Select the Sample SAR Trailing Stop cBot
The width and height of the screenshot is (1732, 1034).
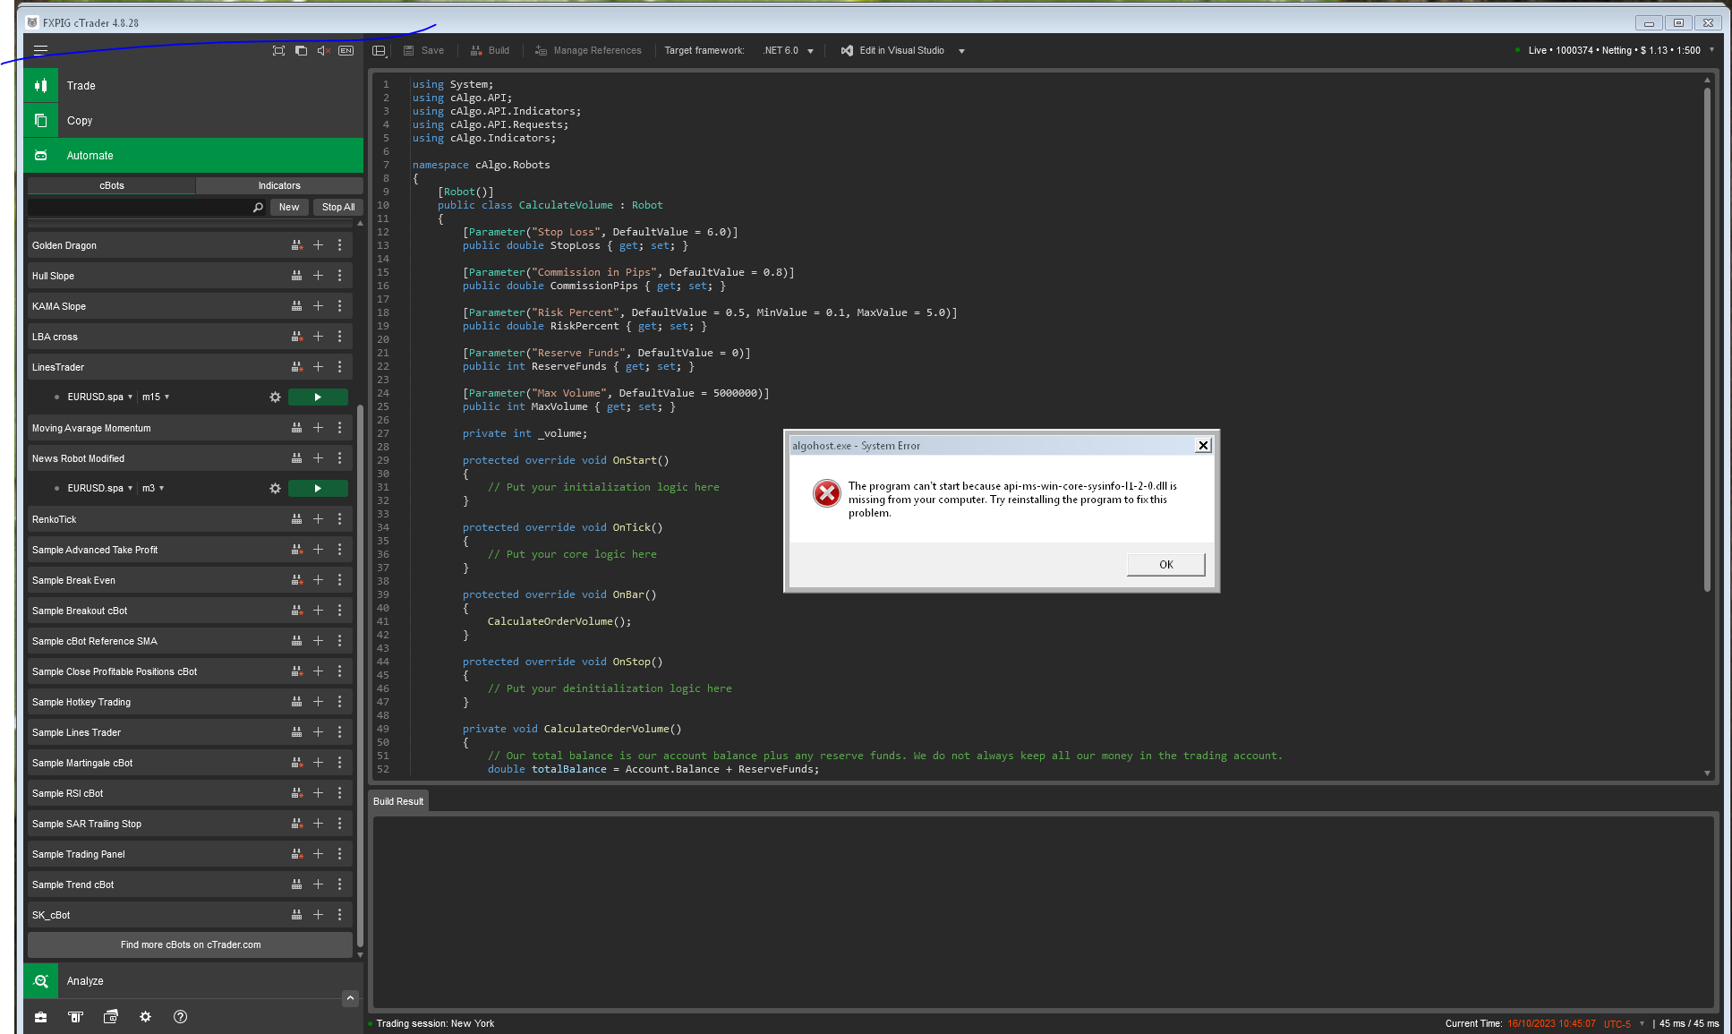[x=190, y=824]
